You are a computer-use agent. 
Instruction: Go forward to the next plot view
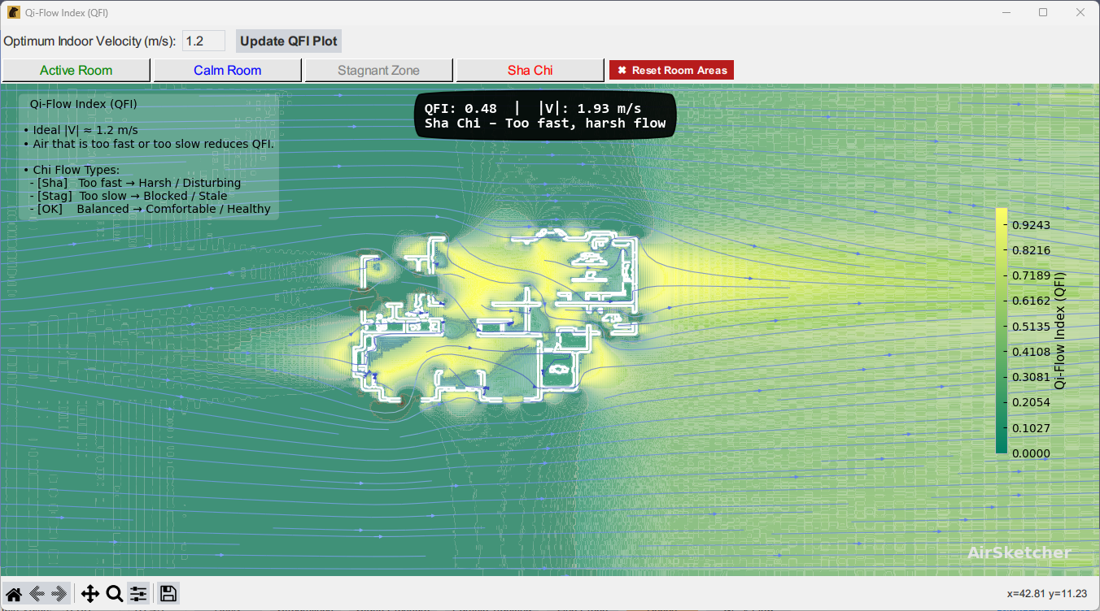tap(59, 594)
